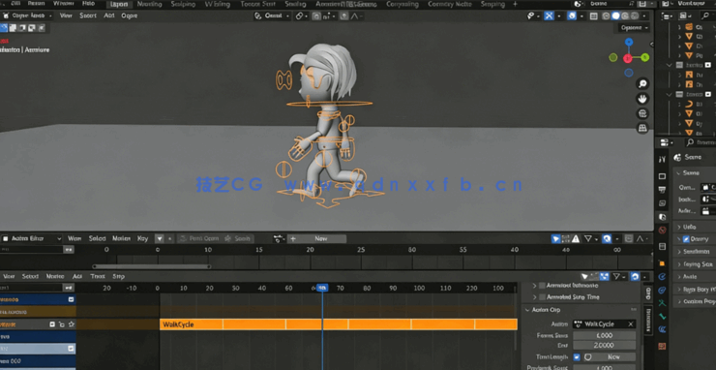Toggle only-selected arrow in Action Editor header

point(555,238)
